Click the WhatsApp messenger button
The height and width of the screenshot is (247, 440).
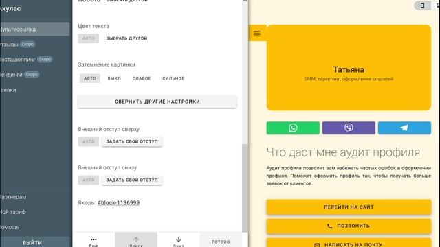(293, 128)
